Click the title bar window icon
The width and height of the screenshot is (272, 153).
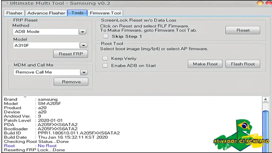pos(5,3)
